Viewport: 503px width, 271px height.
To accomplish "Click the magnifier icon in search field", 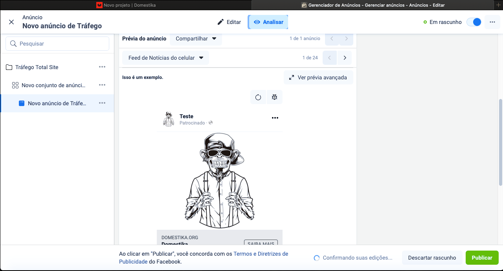I will pyautogui.click(x=13, y=44).
